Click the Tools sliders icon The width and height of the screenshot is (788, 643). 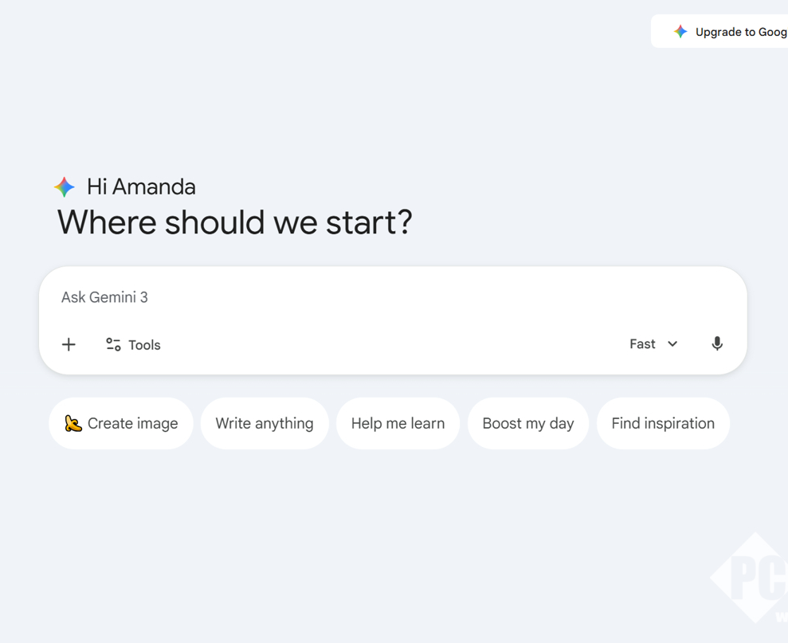(113, 344)
